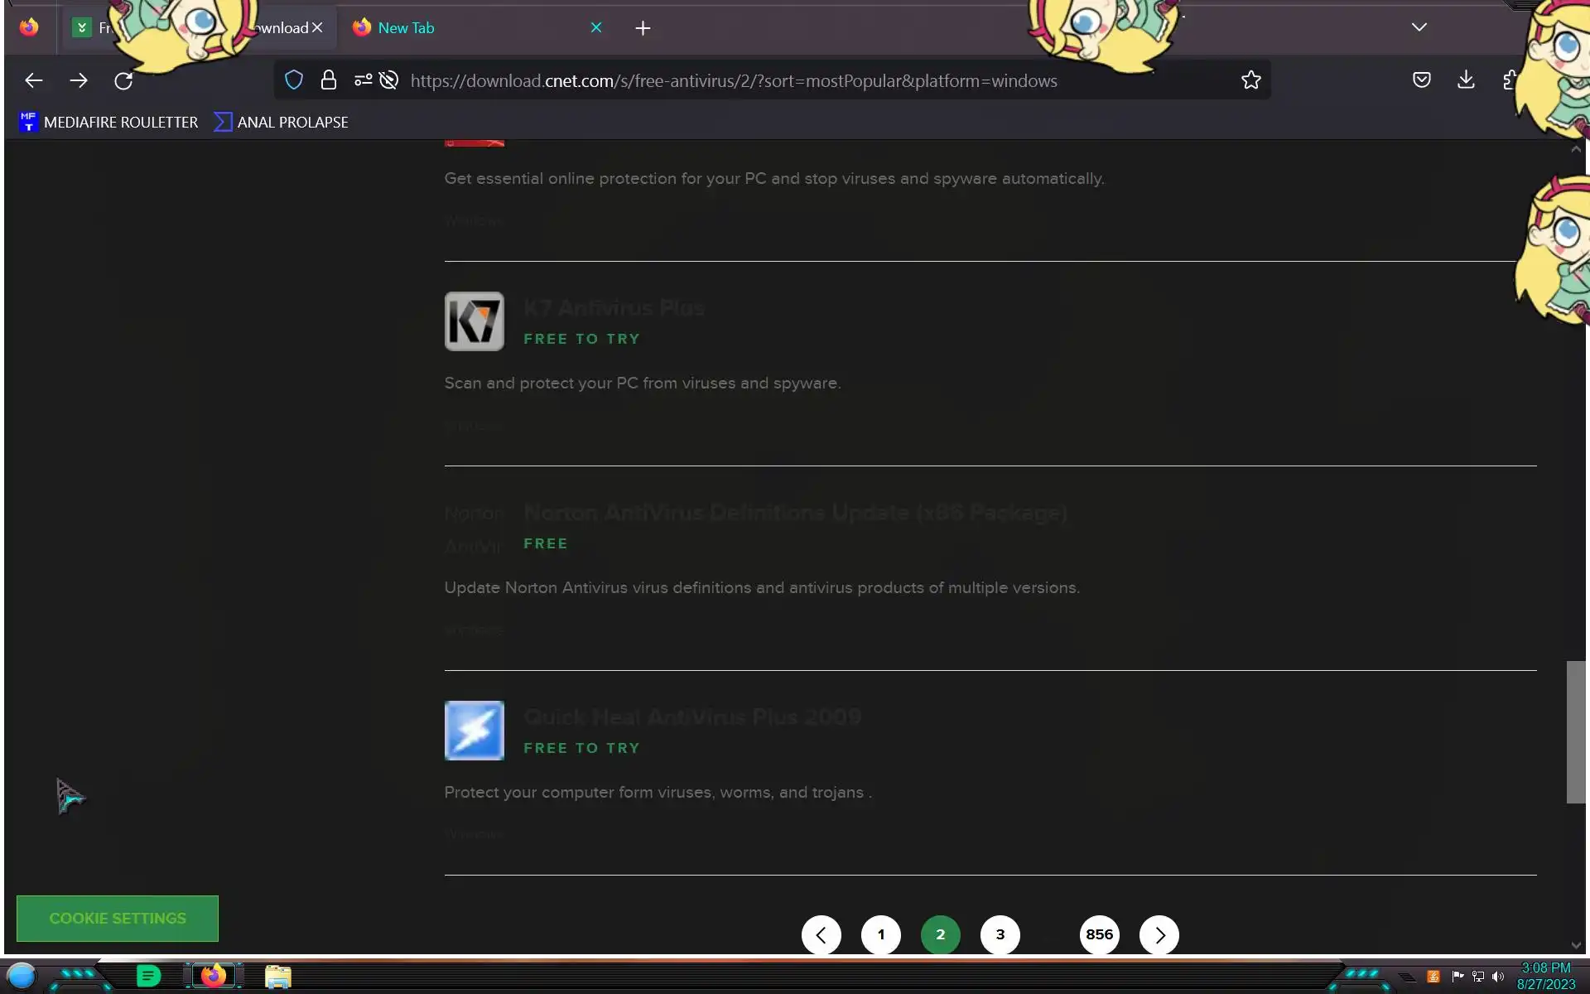The width and height of the screenshot is (1590, 994).
Task: Save page to Pocket icon
Action: [1421, 80]
